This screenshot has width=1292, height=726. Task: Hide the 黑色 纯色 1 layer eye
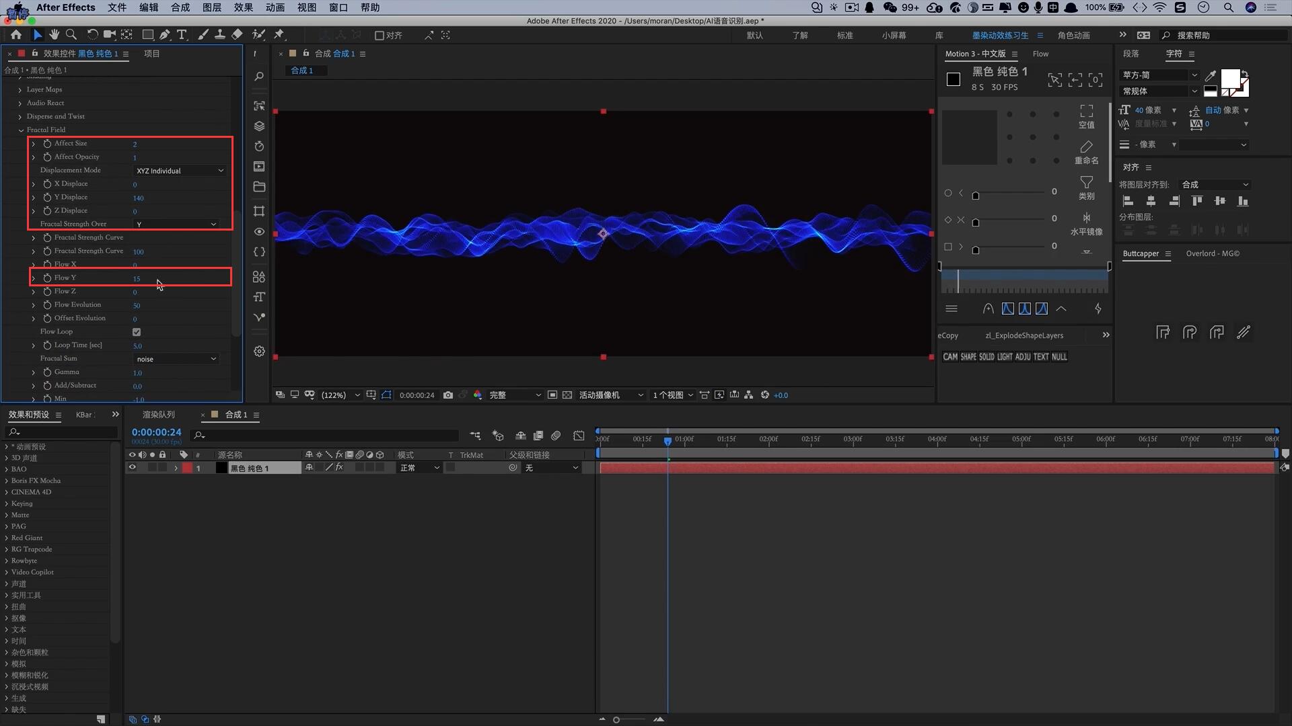tap(132, 468)
